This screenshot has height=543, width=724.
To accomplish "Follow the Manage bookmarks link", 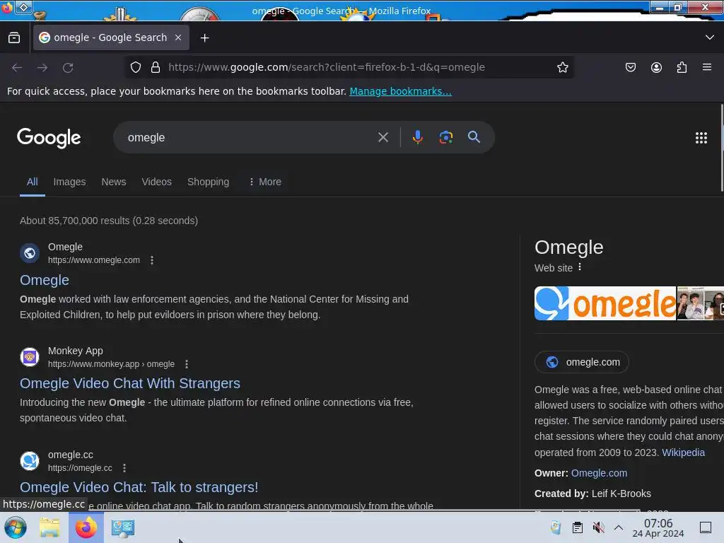I will point(400,91).
